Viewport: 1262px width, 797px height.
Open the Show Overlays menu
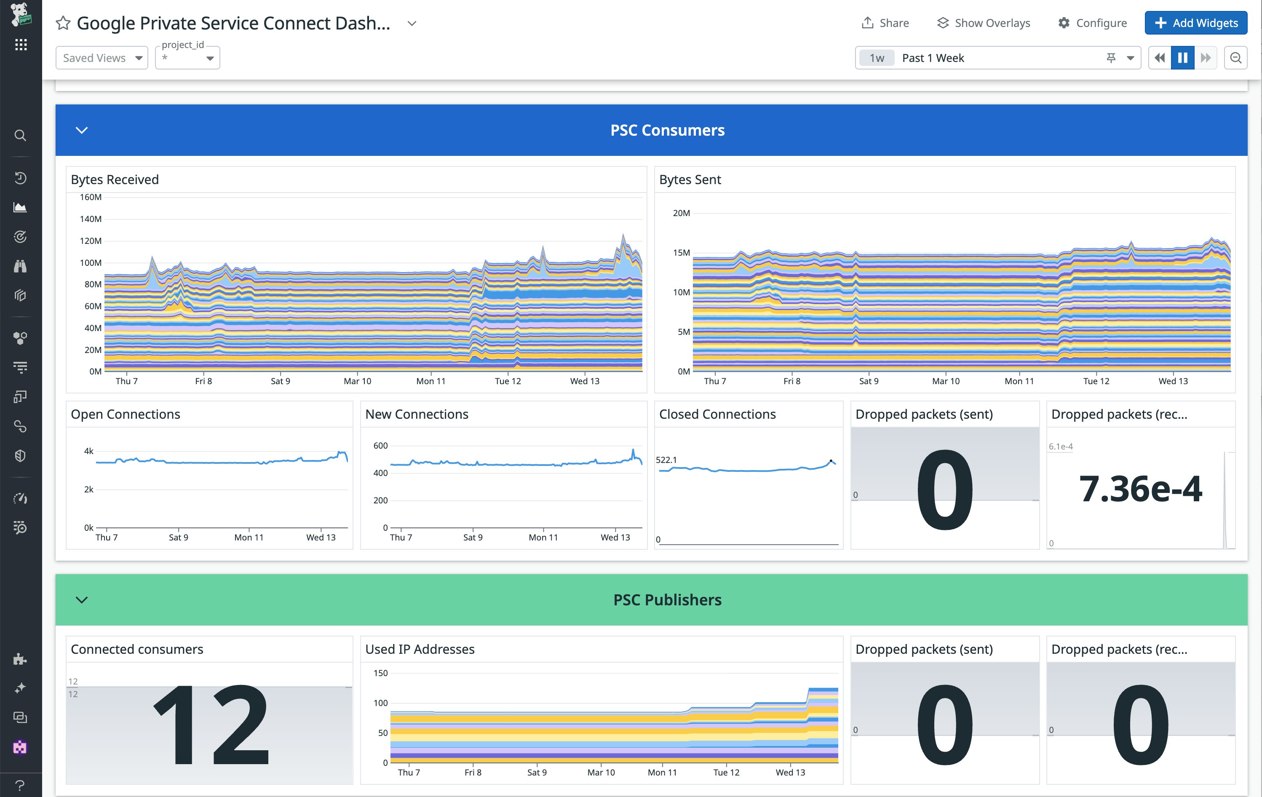tap(983, 22)
